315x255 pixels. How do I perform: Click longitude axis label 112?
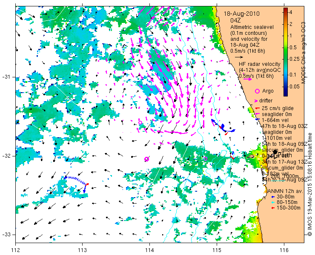point(15,250)
